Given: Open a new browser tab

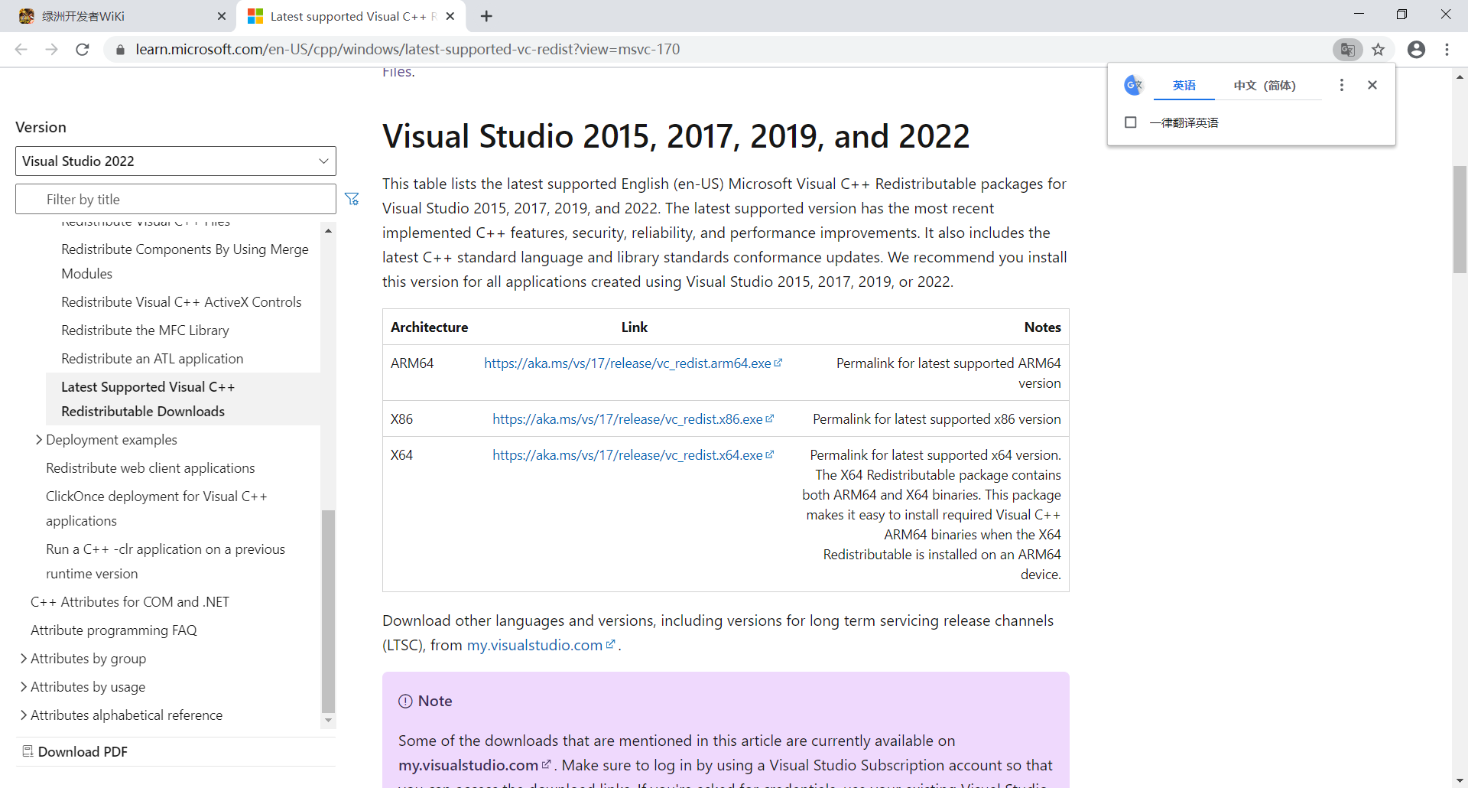Looking at the screenshot, I should coord(486,16).
